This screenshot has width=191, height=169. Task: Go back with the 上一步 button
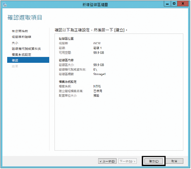click(107, 161)
